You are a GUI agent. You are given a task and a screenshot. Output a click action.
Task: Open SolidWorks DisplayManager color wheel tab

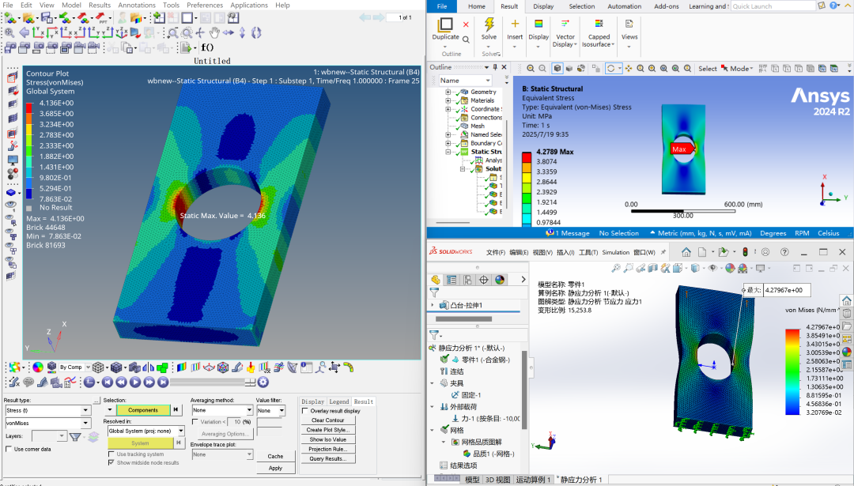point(500,280)
